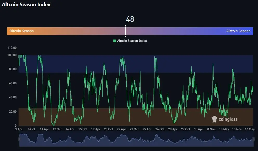Click the '110.00' y-axis label
Viewport: 258px width, 151px height.
[12, 48]
